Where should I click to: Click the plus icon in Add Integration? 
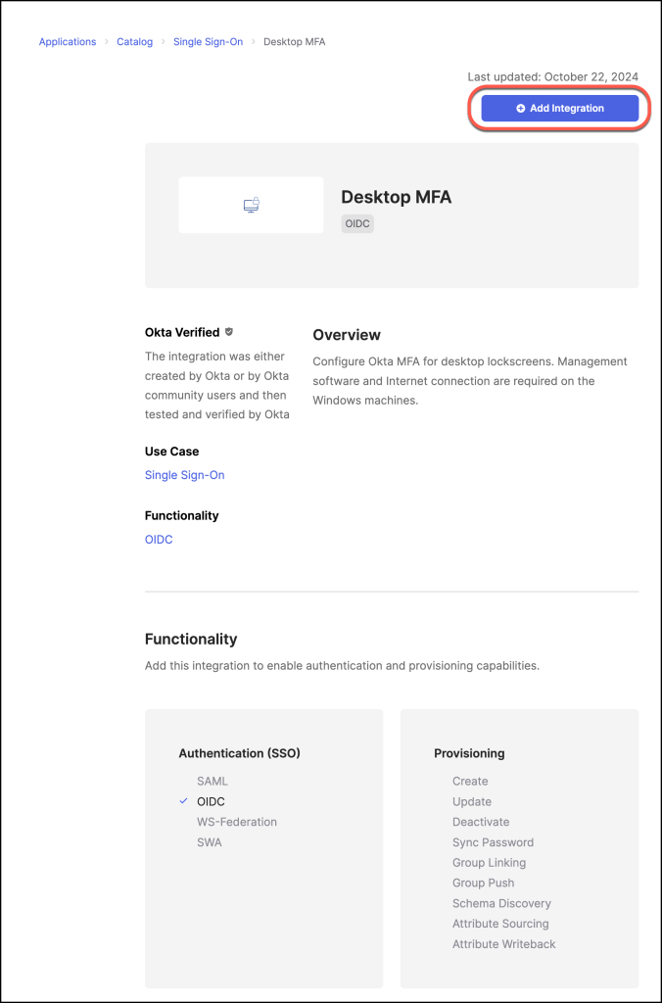tap(521, 109)
